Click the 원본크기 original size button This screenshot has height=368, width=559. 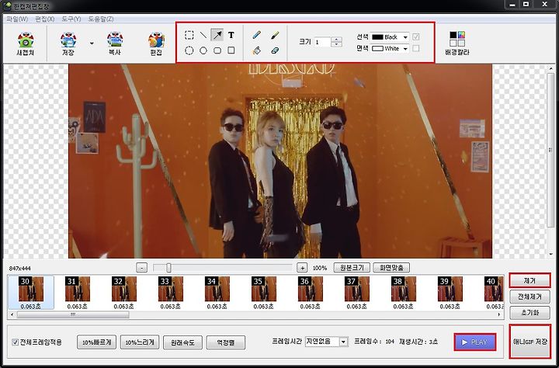coord(352,267)
